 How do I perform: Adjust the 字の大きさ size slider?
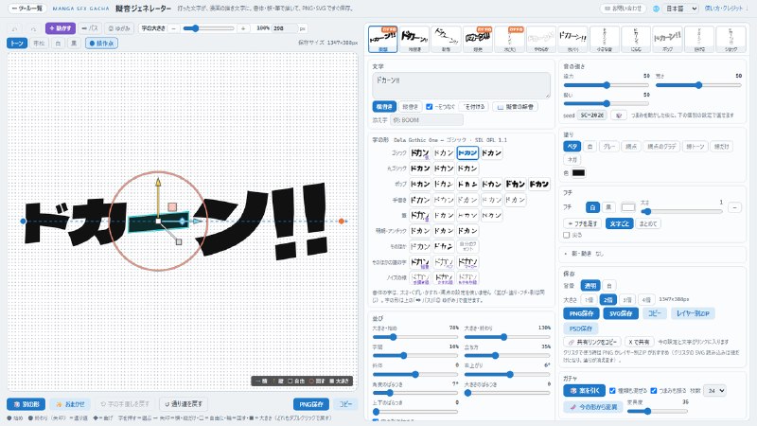click(x=208, y=28)
